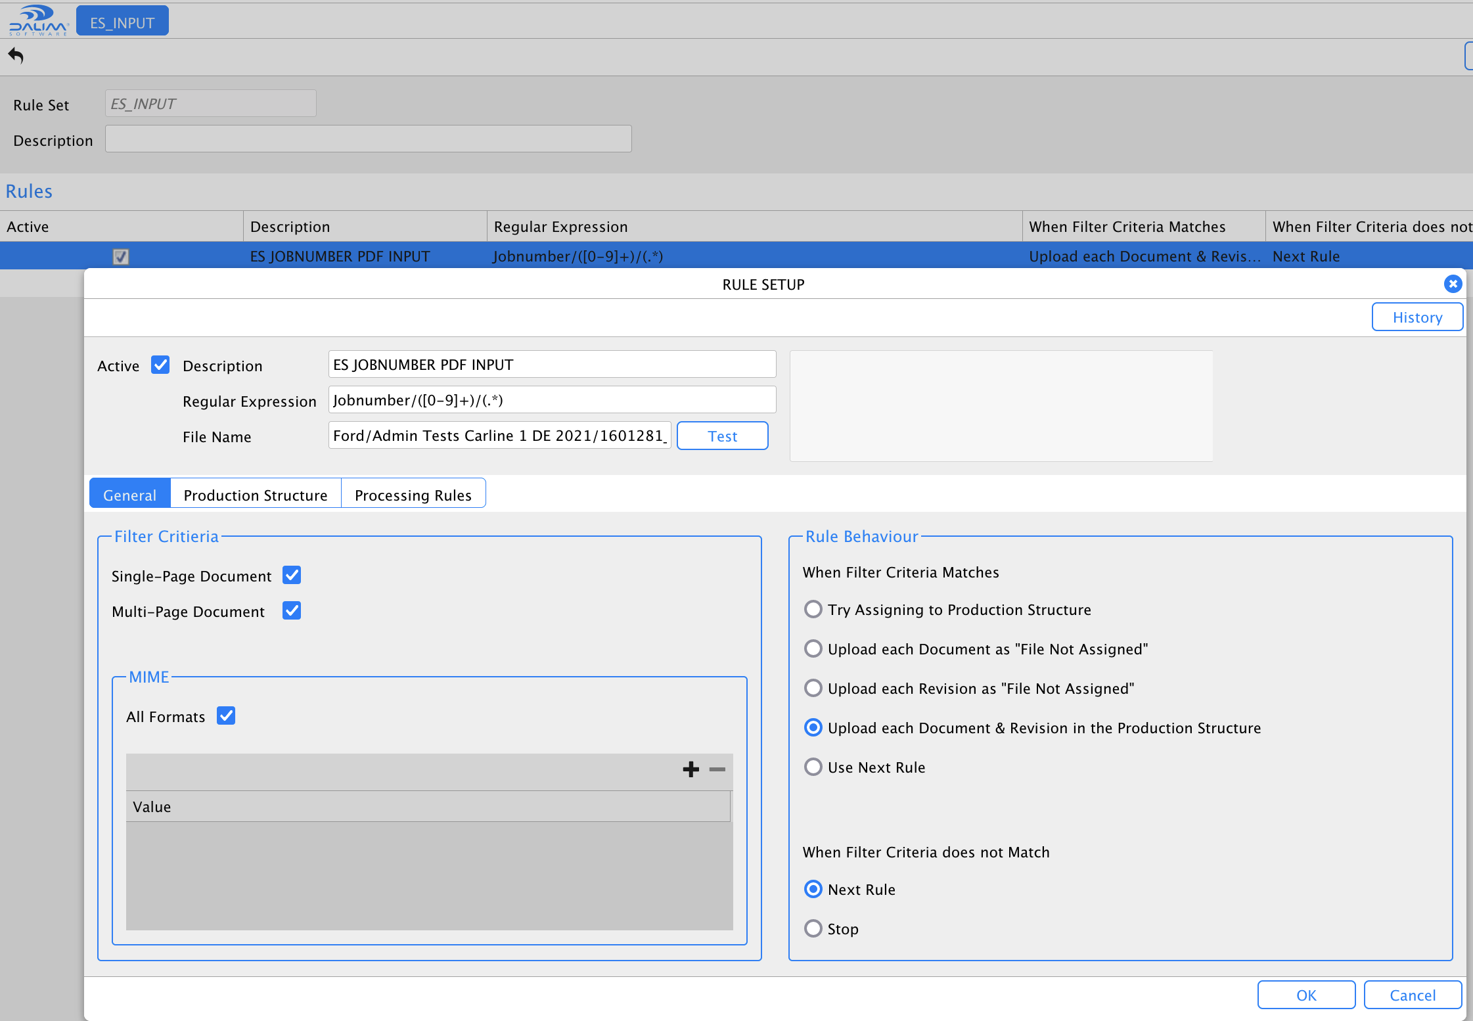Open the Production Structure tab
The image size is (1473, 1021).
coord(256,494)
